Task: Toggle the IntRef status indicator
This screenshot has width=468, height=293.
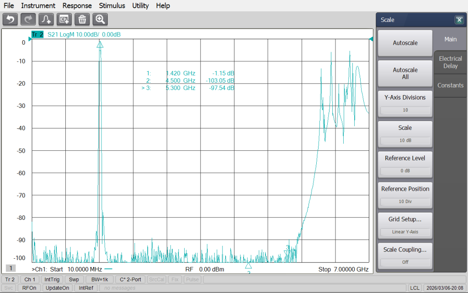Action: click(x=86, y=288)
